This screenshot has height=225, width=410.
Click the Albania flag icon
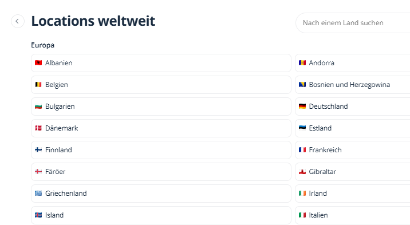pos(38,63)
